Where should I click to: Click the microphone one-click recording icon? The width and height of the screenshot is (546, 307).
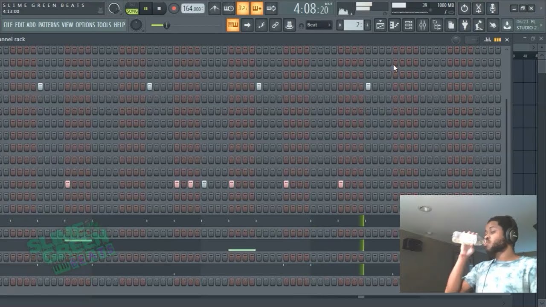[492, 8]
